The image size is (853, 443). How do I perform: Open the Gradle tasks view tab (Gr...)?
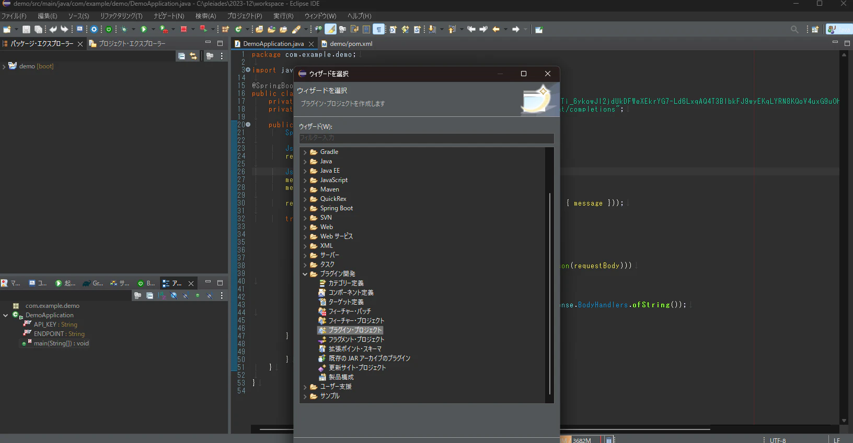tap(94, 283)
